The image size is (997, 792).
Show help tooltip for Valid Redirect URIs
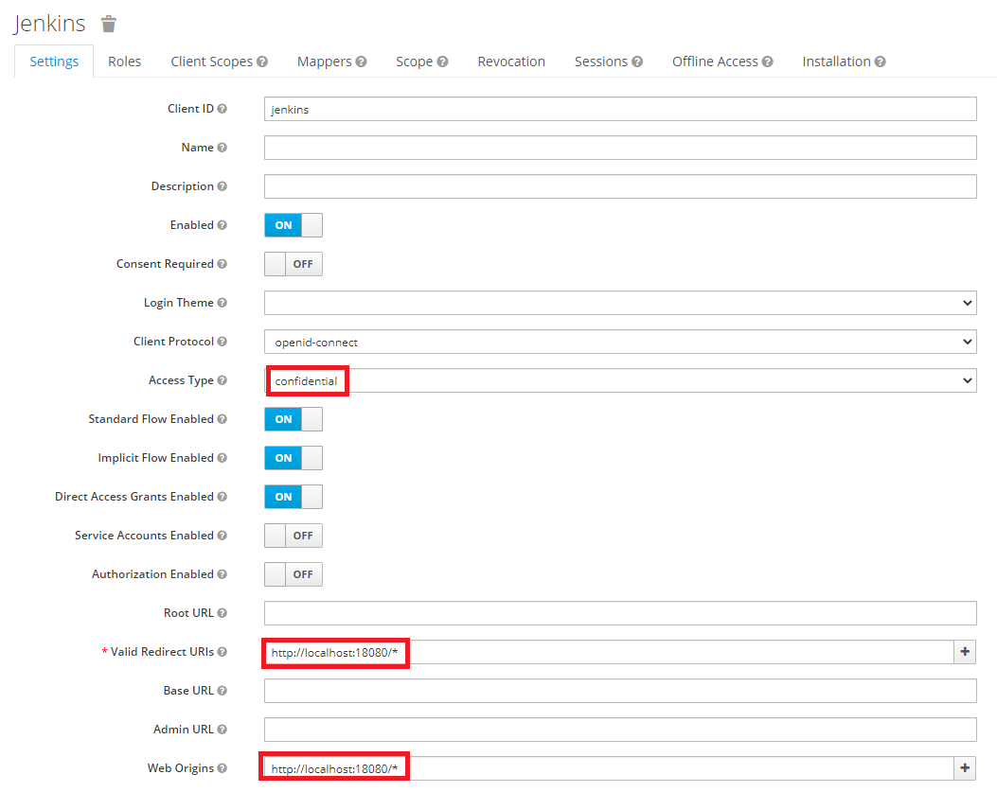coord(222,652)
